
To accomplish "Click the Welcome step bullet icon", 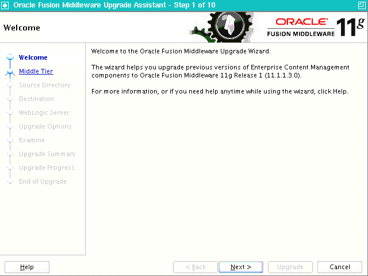I will [x=10, y=57].
